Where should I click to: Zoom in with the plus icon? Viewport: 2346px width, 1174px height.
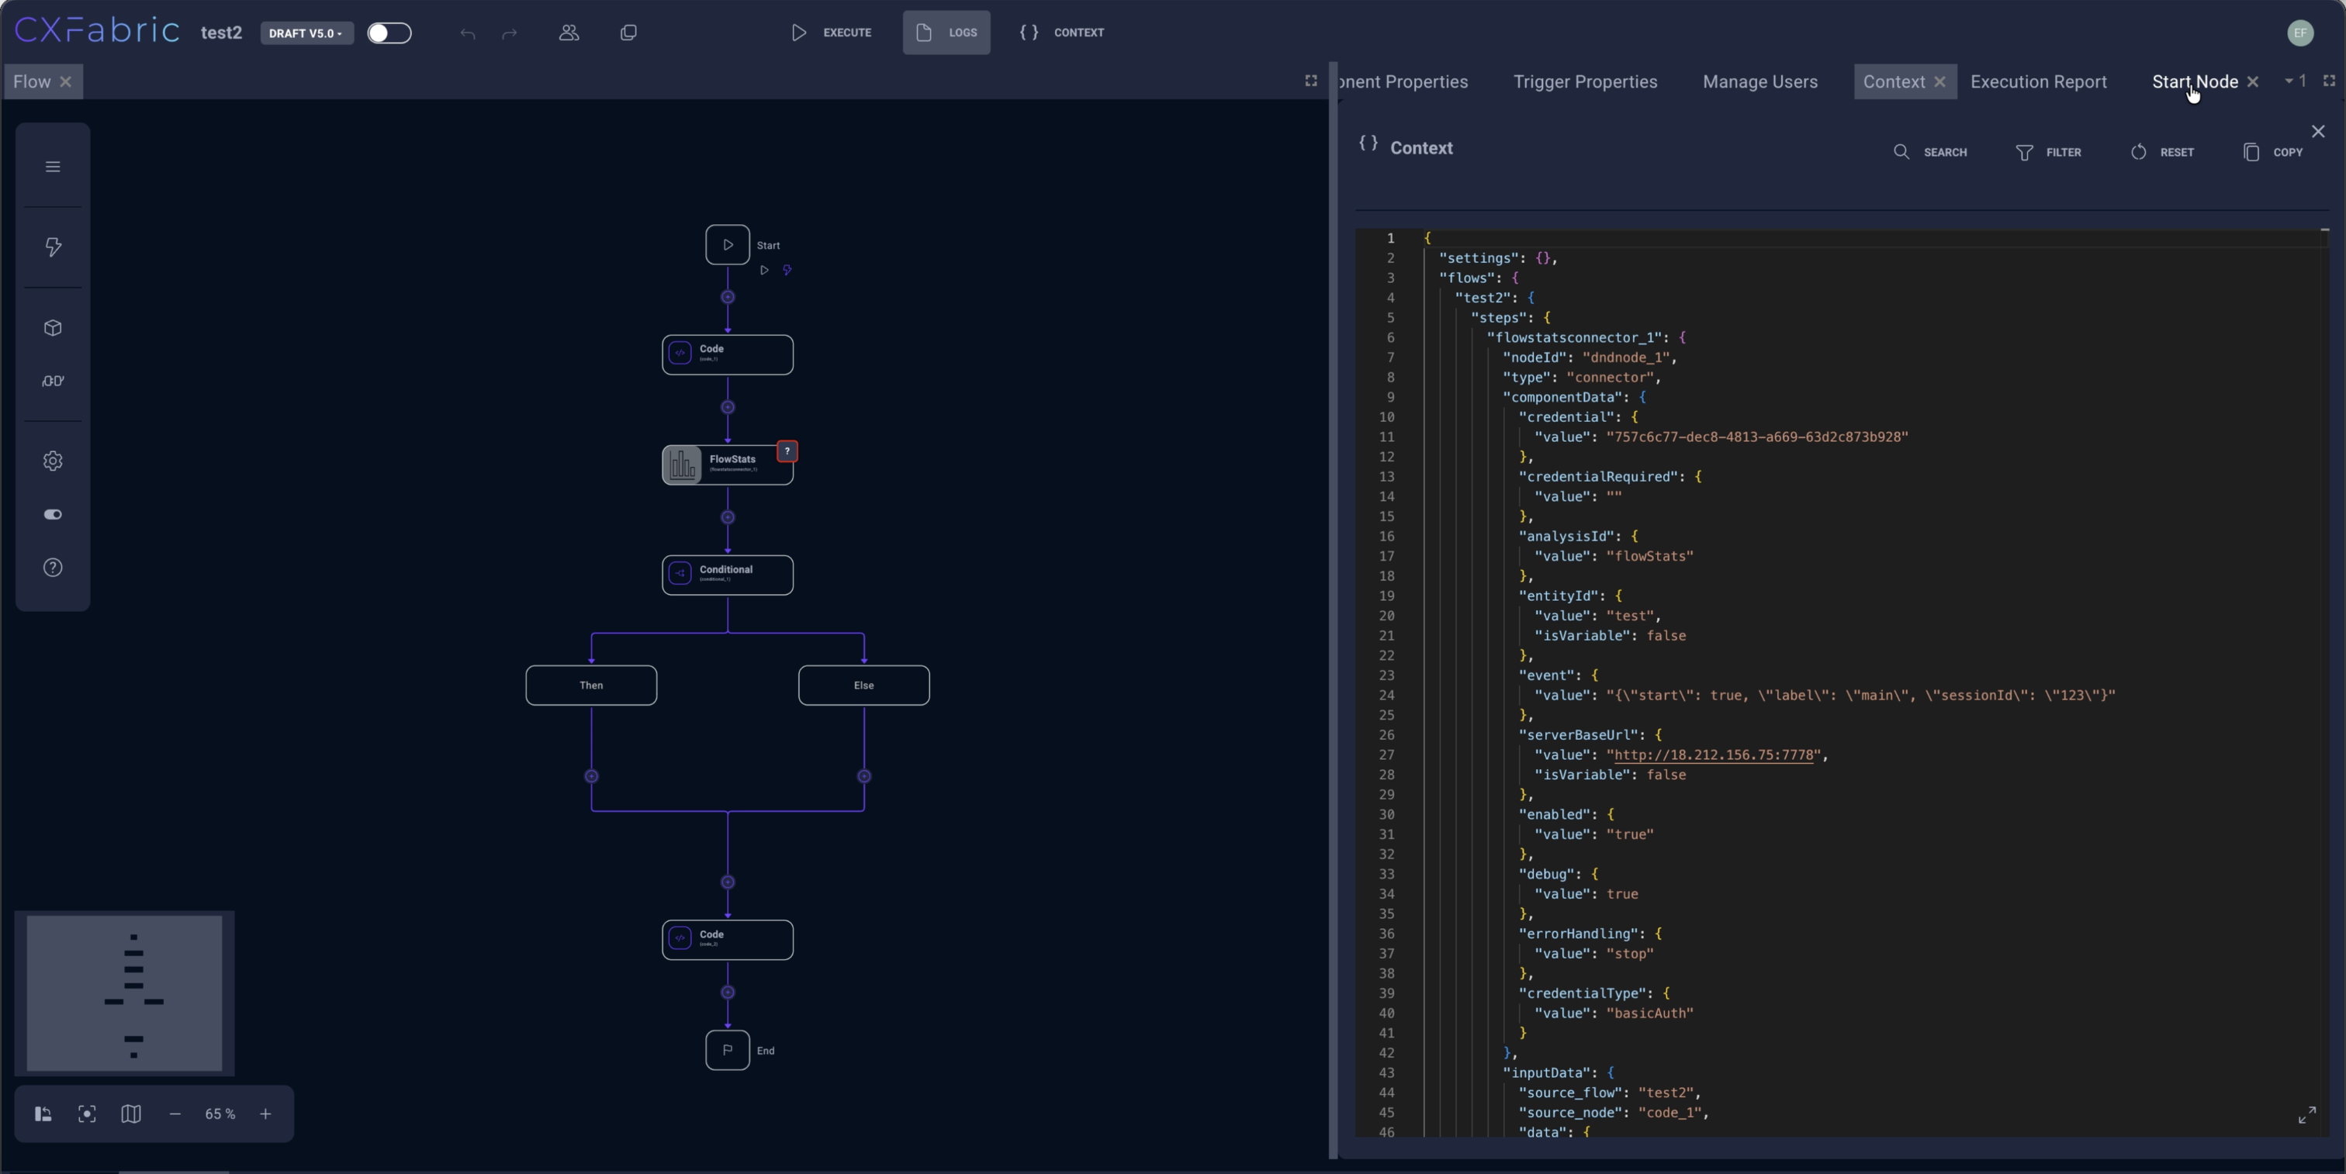point(265,1114)
